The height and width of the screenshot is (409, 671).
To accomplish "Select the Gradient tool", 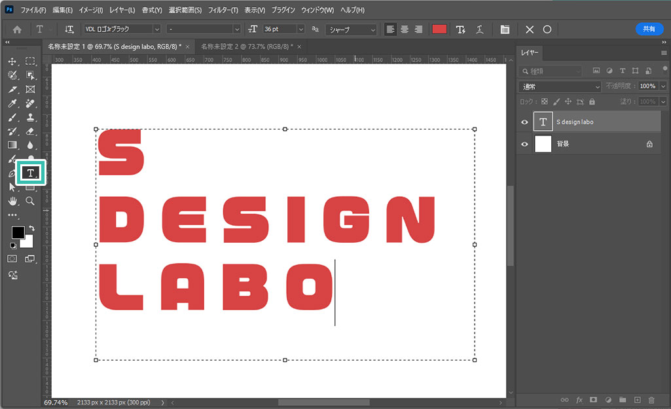I will (x=12, y=145).
